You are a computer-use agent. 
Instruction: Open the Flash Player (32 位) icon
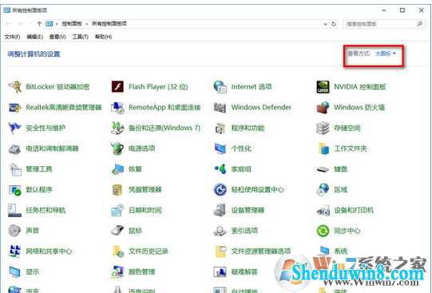[117, 87]
